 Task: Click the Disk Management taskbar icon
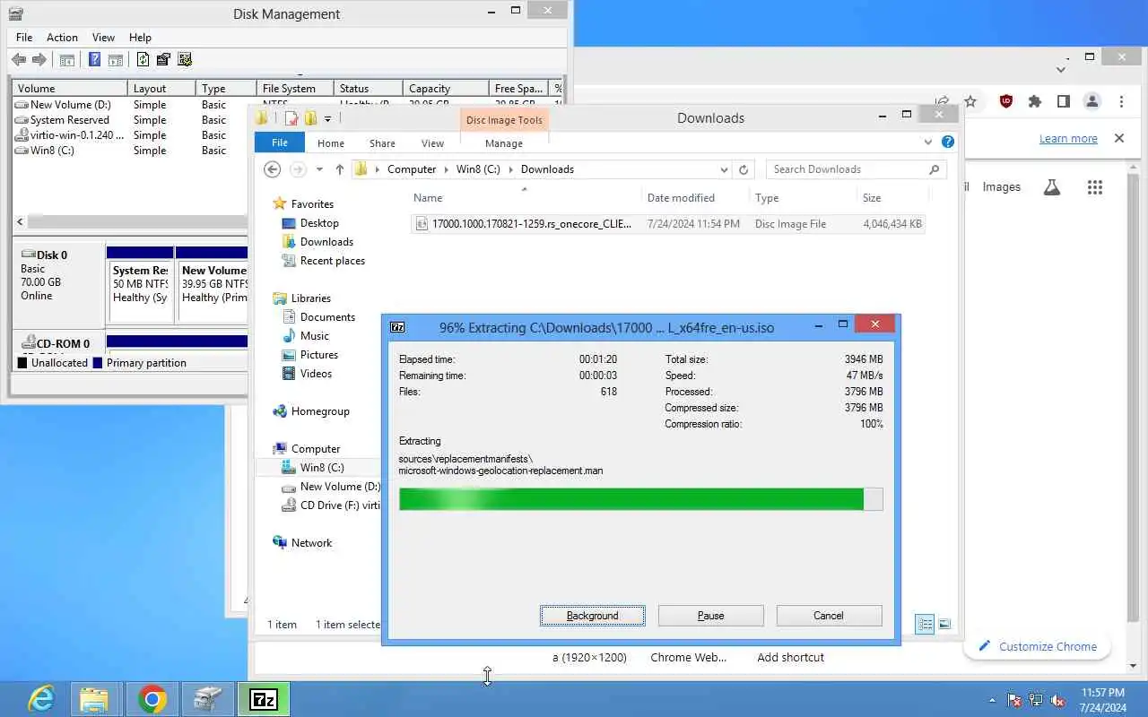[x=208, y=699]
